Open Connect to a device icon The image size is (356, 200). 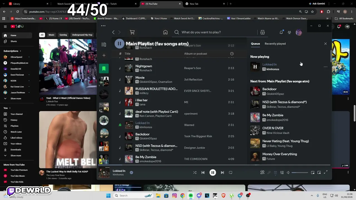point(282,172)
